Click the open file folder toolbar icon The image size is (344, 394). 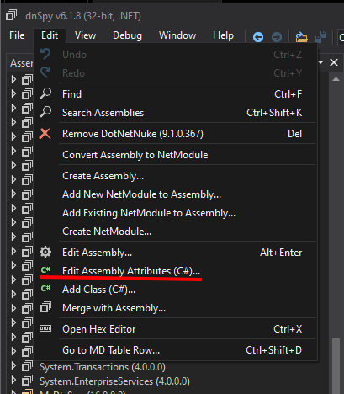(x=301, y=37)
